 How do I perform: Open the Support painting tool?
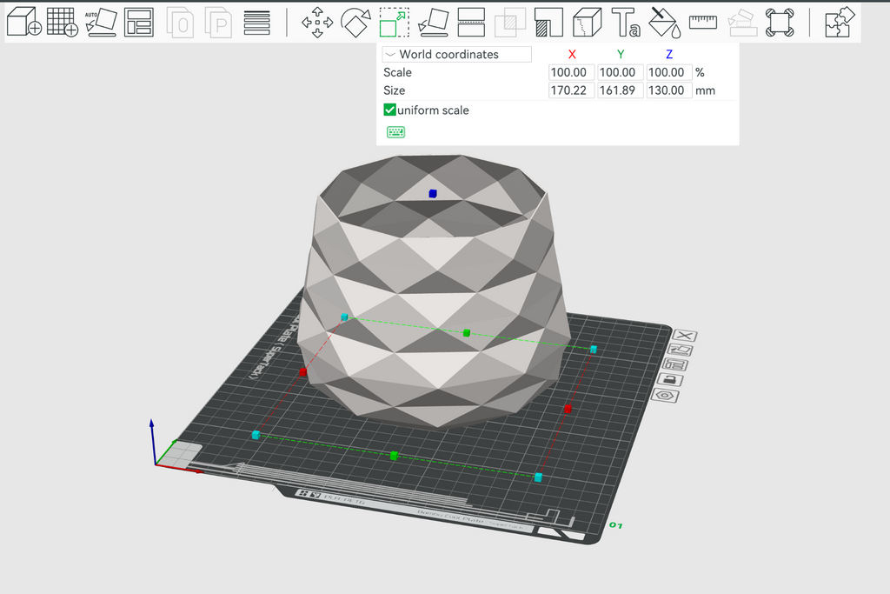(548, 23)
